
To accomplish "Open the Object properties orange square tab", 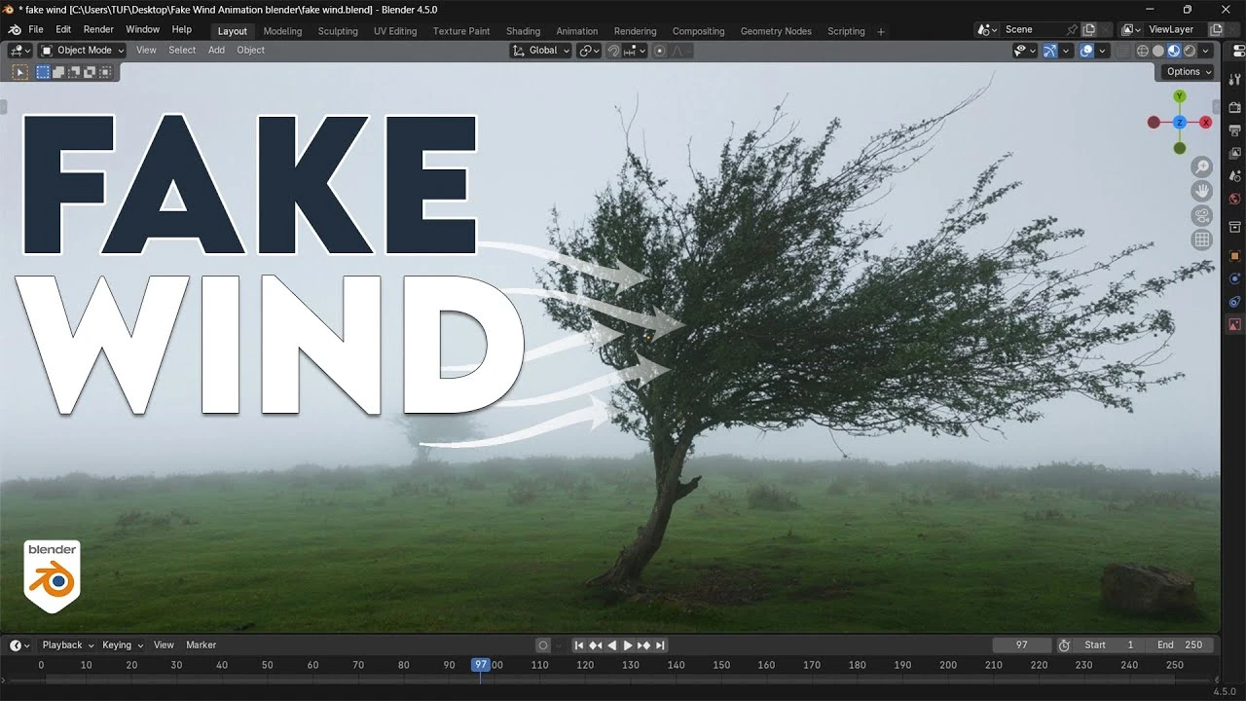I will pos(1235,255).
